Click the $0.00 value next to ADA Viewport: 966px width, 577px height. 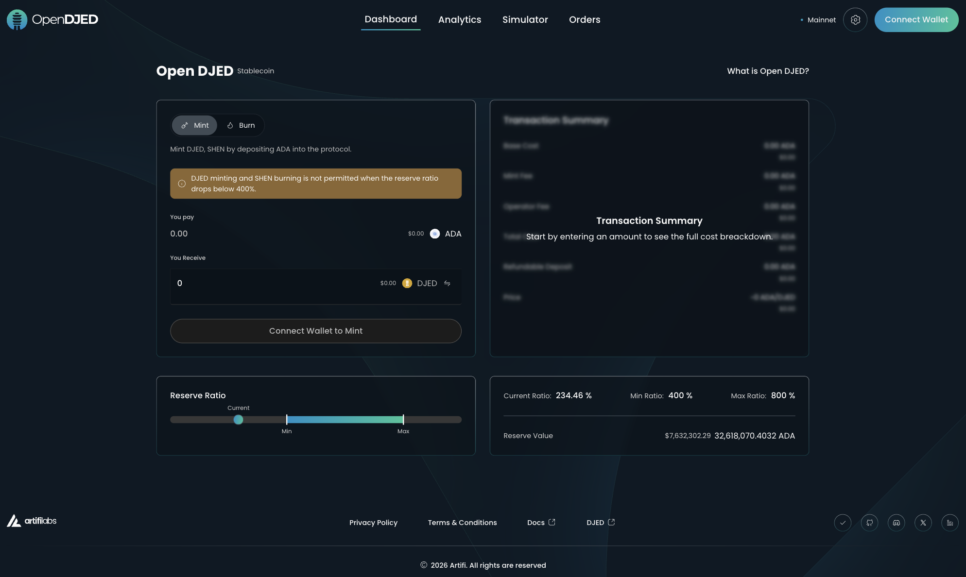pos(416,234)
